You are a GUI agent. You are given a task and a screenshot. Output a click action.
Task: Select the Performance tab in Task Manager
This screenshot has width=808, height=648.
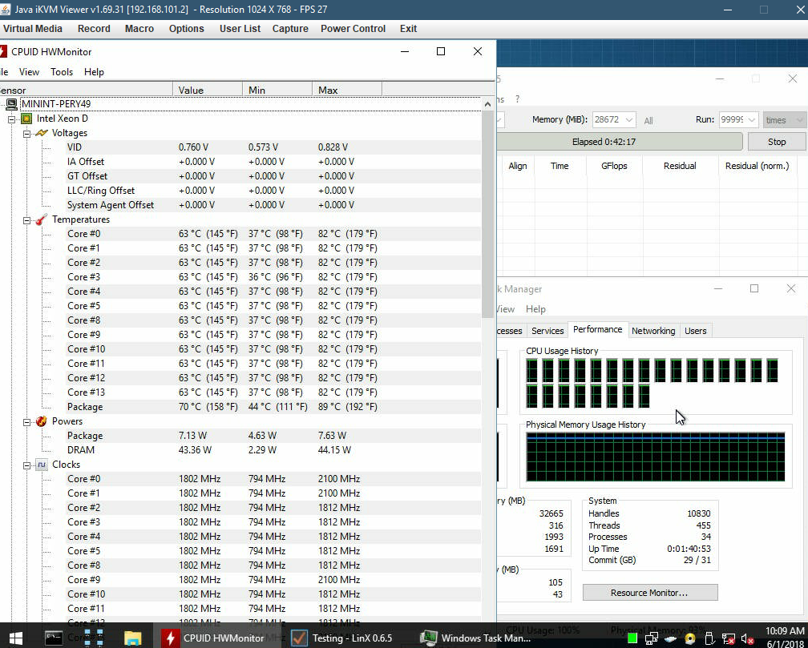coord(597,330)
